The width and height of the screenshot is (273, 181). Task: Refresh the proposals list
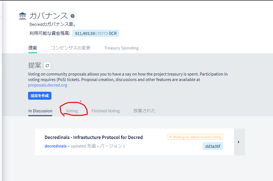tap(47, 66)
